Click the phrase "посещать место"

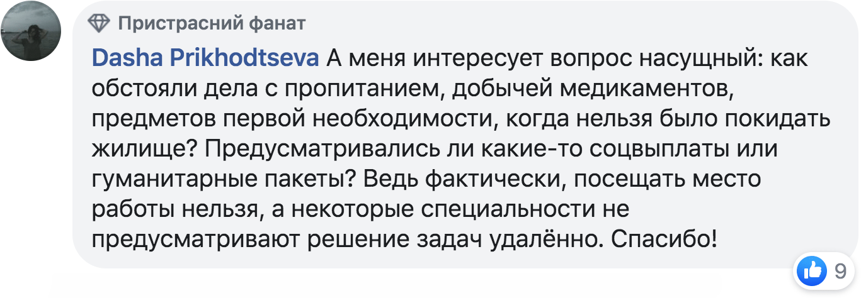(667, 179)
